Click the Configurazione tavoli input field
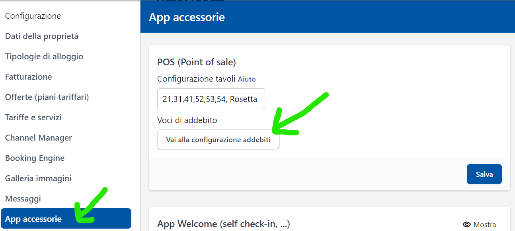 pos(211,99)
